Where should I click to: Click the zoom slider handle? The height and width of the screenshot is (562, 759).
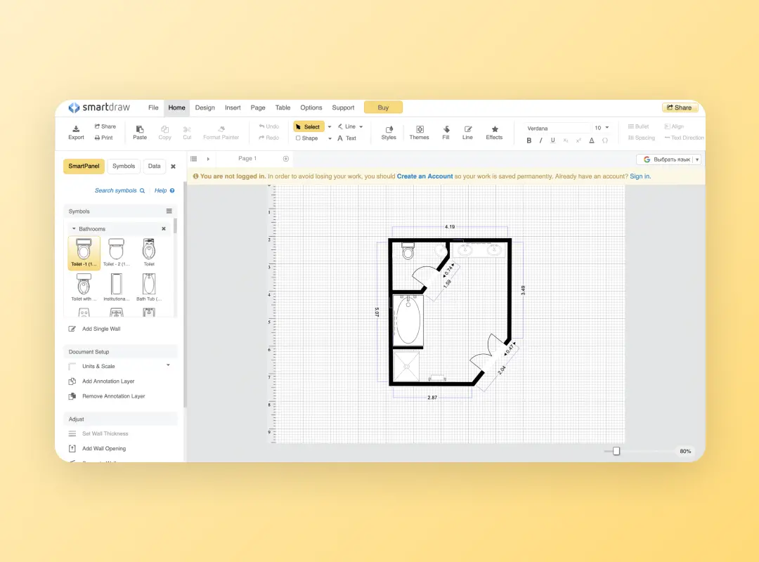point(616,451)
